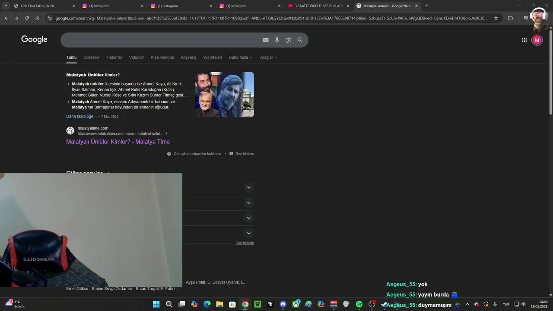Open the Minecraft taskbar icon
The width and height of the screenshot is (553, 311).
coord(257,304)
